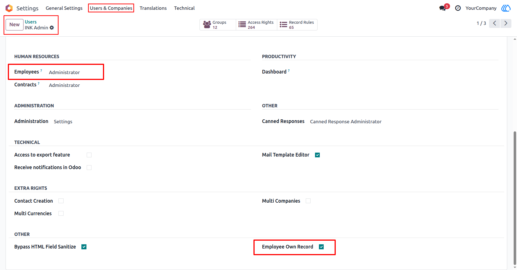Open the Odoo home menu logo
This screenshot has width=517, height=270.
(x=9, y=8)
